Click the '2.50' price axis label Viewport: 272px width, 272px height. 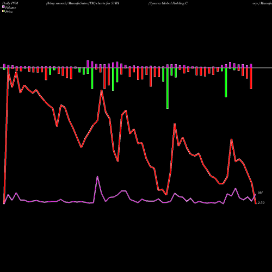pos(261,203)
